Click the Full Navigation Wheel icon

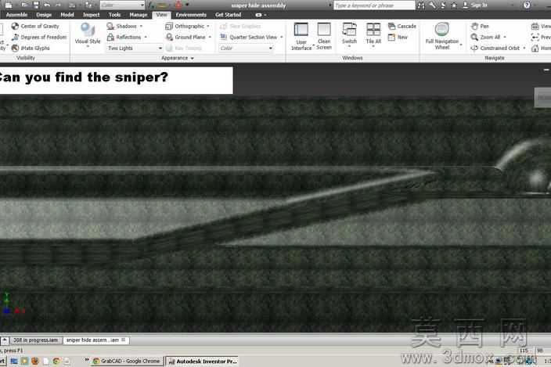tap(441, 30)
